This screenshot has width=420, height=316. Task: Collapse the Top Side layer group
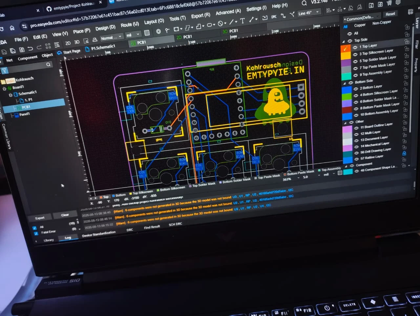point(344,42)
